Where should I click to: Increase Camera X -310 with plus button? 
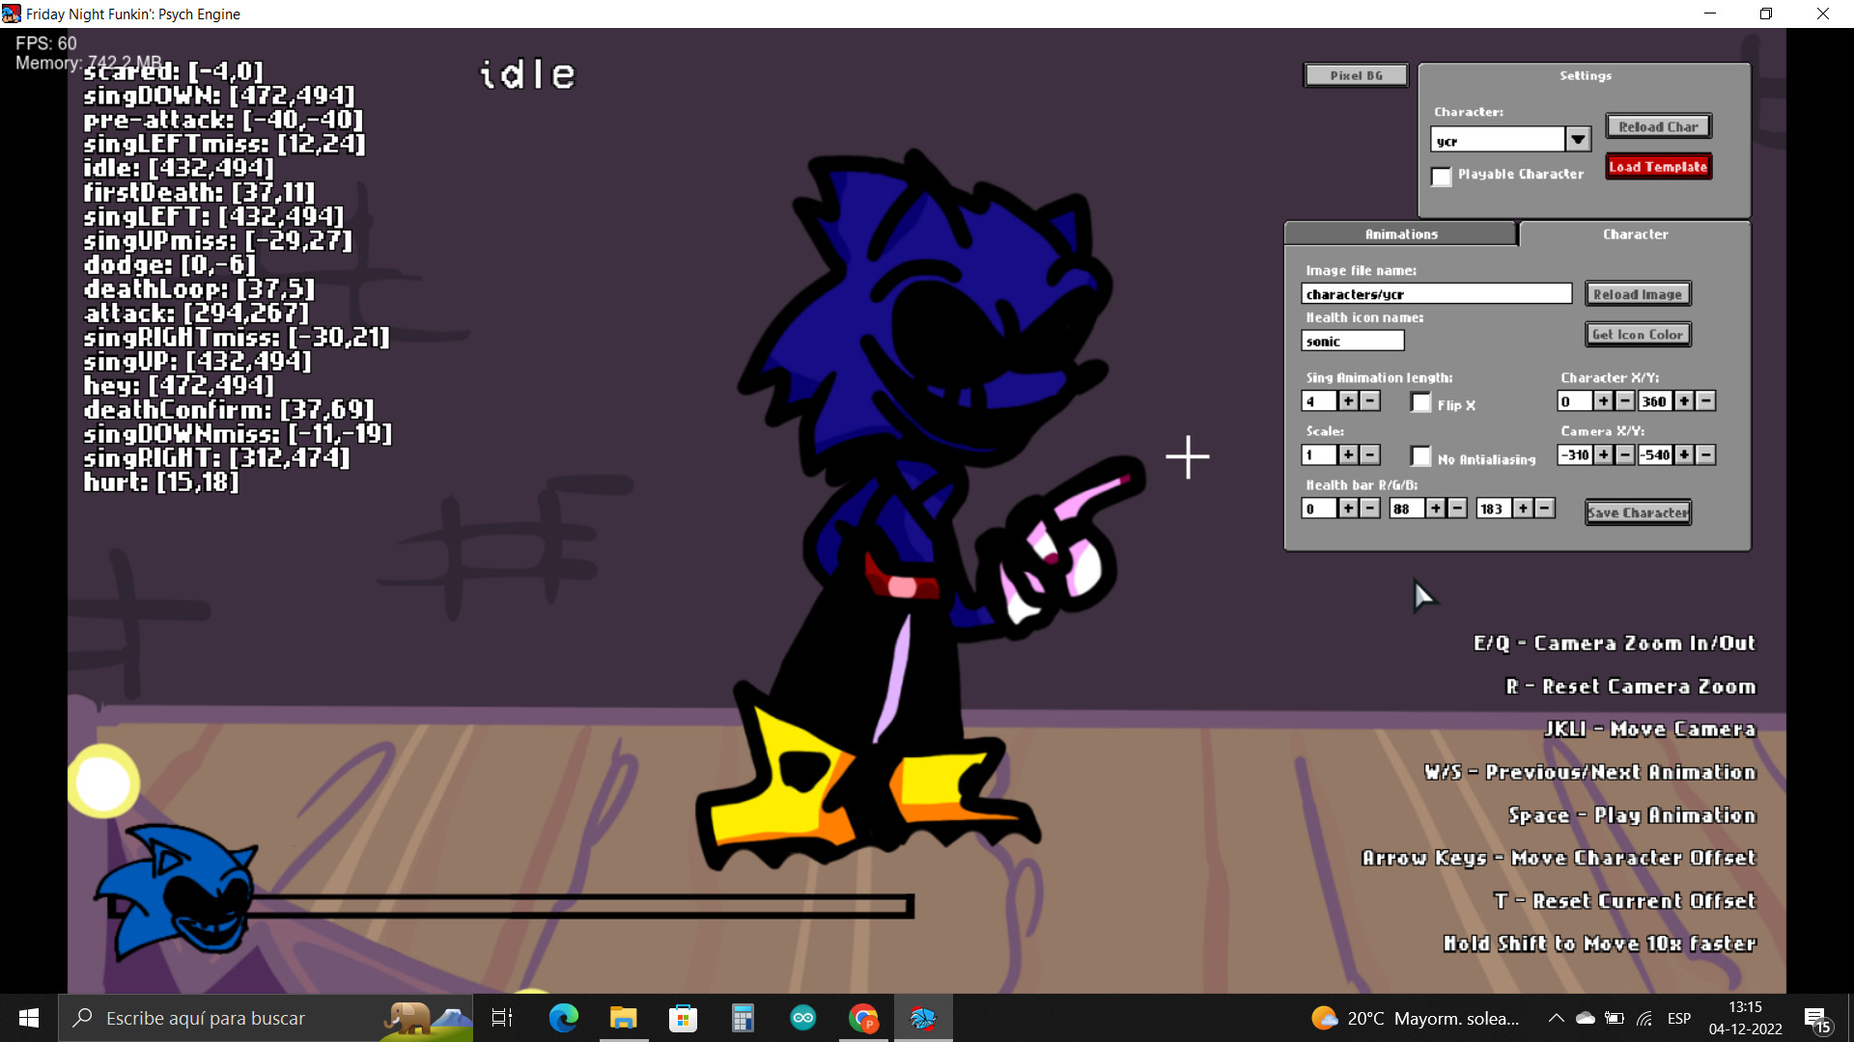point(1604,454)
